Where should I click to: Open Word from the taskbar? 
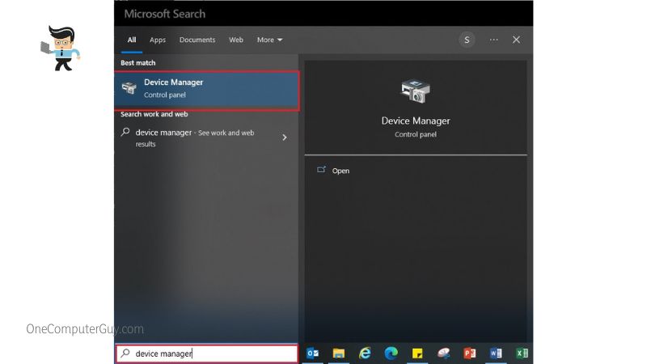point(496,353)
